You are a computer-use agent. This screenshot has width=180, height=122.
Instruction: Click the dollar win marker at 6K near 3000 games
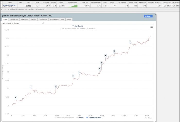(x=79, y=73)
